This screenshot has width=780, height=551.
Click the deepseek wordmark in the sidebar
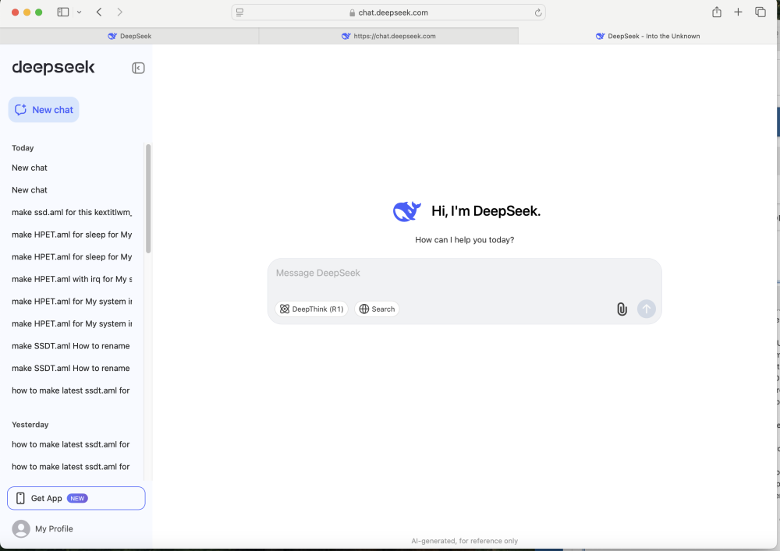53,67
